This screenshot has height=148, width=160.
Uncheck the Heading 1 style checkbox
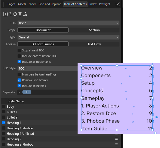(x=4, y=123)
